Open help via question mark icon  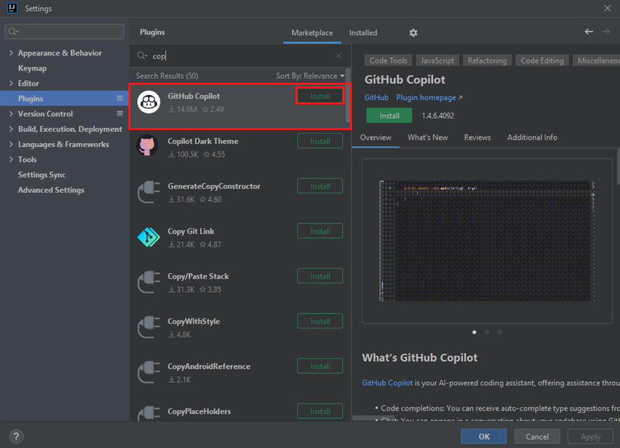point(16,436)
